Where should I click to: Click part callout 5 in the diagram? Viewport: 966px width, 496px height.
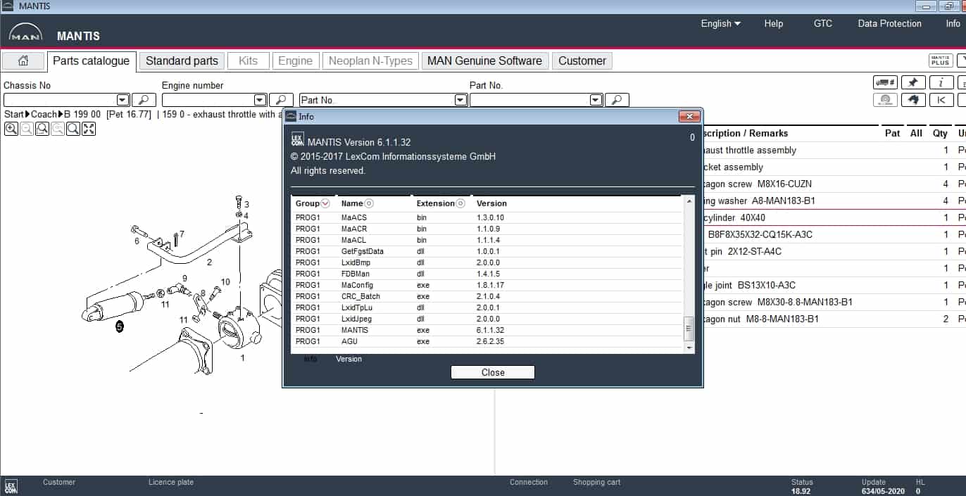[x=119, y=326]
